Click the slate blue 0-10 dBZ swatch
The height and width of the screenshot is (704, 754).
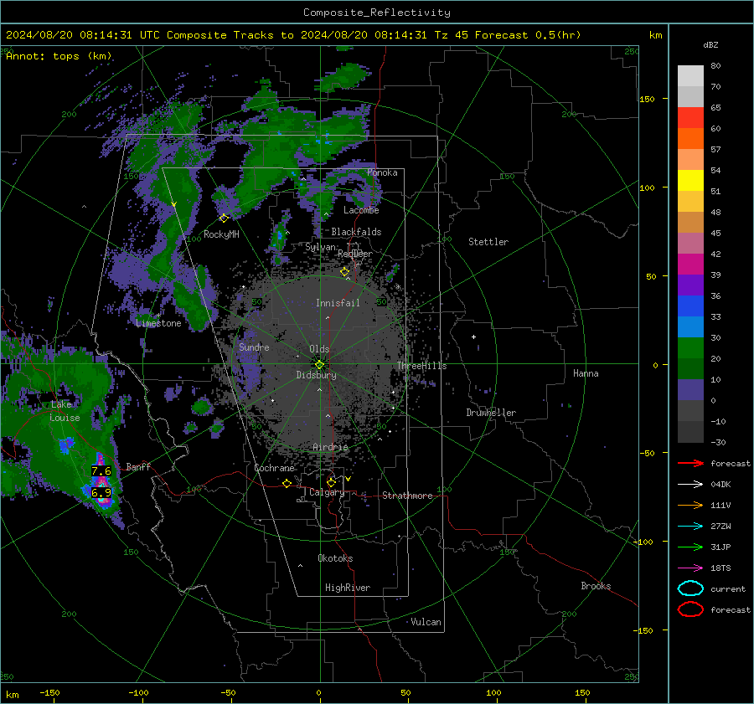pyautogui.click(x=690, y=390)
